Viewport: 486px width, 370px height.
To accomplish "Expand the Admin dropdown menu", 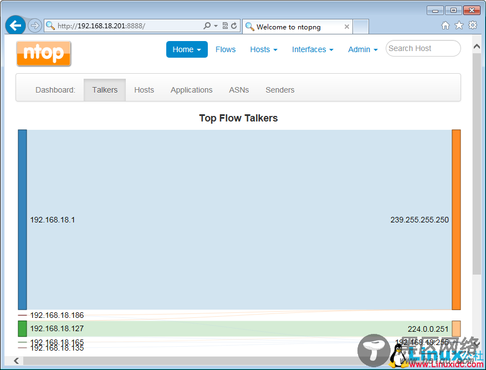I will click(362, 49).
